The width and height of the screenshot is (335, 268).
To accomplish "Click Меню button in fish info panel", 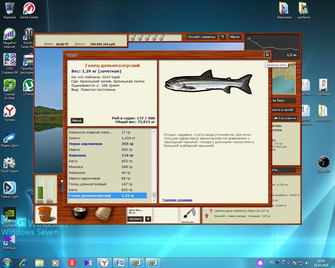I will (77, 121).
